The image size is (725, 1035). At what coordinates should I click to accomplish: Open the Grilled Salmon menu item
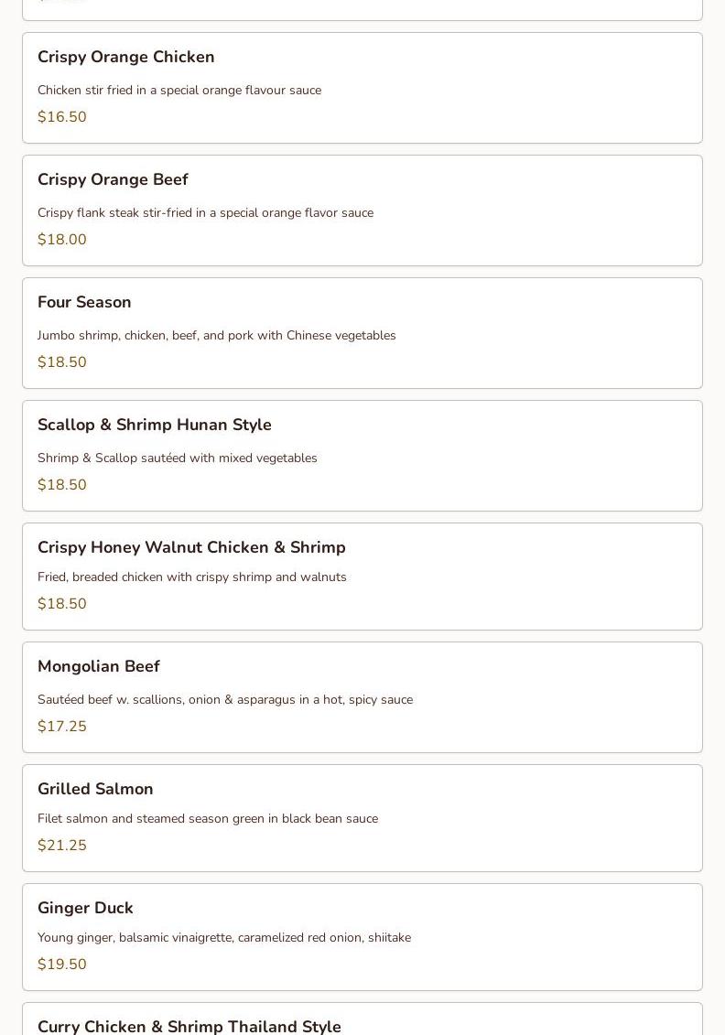(362, 818)
